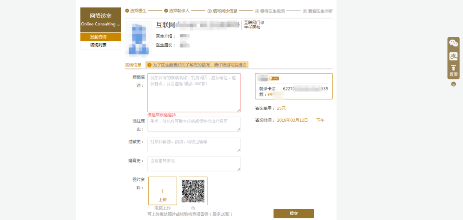Click the QR code for mobile upload
This screenshot has width=463, height=220.
[193, 191]
